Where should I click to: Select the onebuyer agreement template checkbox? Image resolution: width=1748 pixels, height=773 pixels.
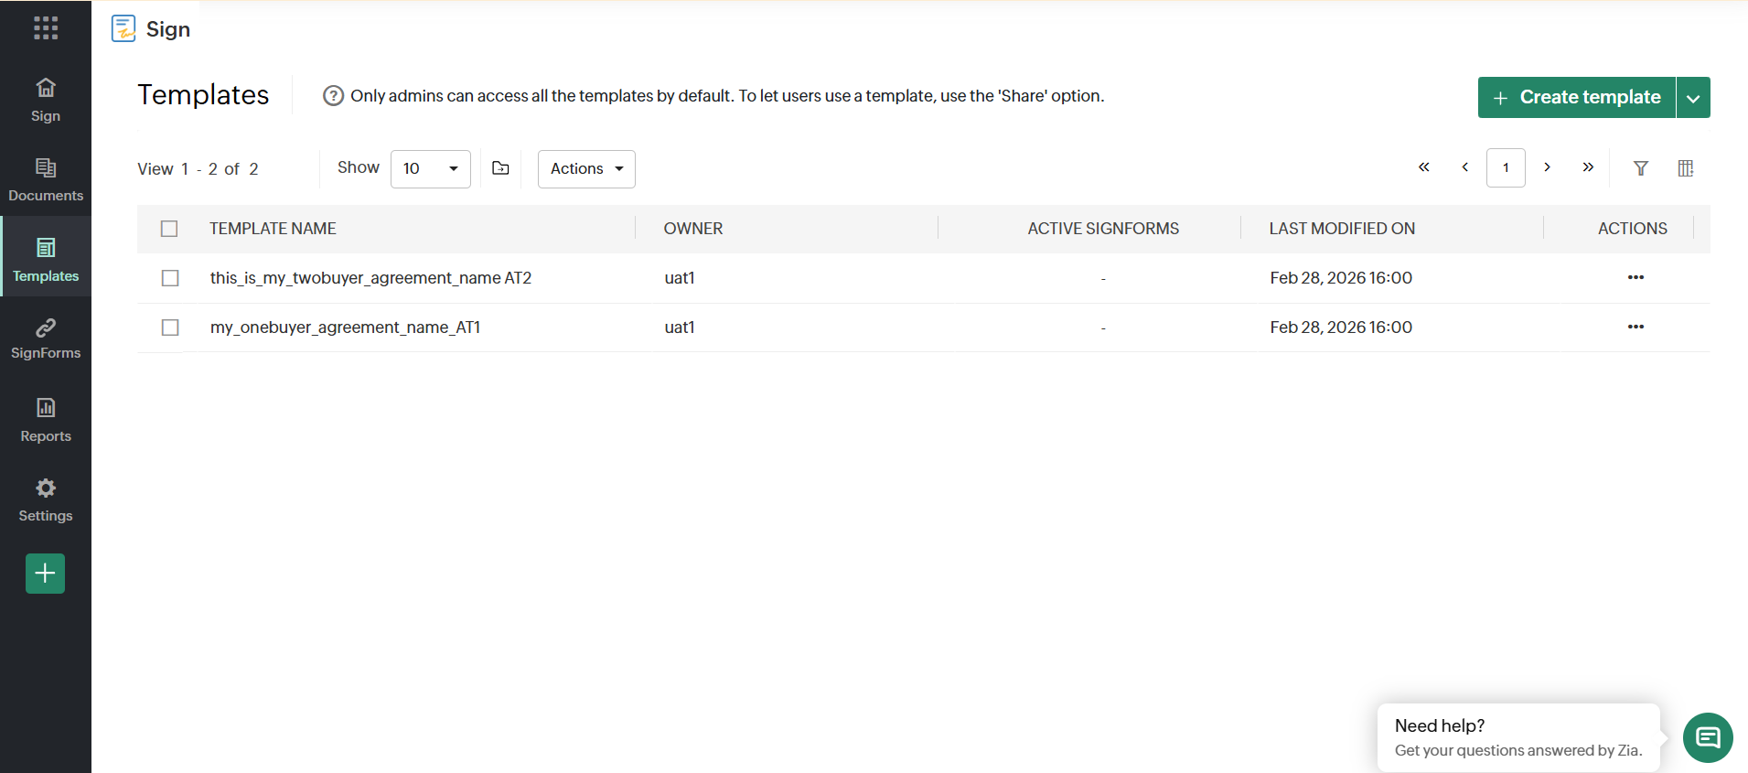(170, 327)
